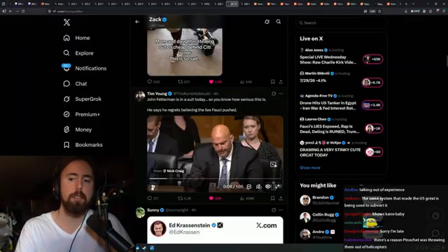Open Sunny's profile name link
Image resolution: width=448 pixels, height=252 pixels.
pos(153,210)
